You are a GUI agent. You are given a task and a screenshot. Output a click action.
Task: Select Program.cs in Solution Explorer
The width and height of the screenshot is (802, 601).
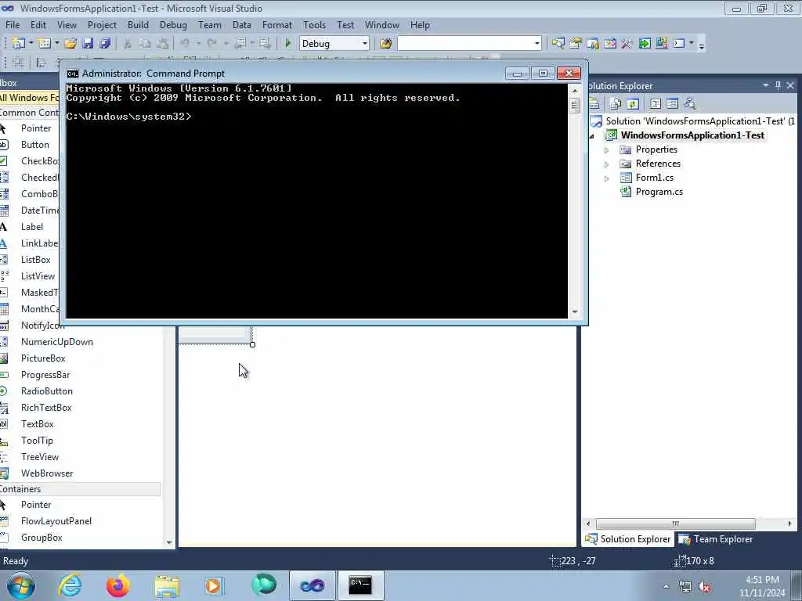coord(659,192)
